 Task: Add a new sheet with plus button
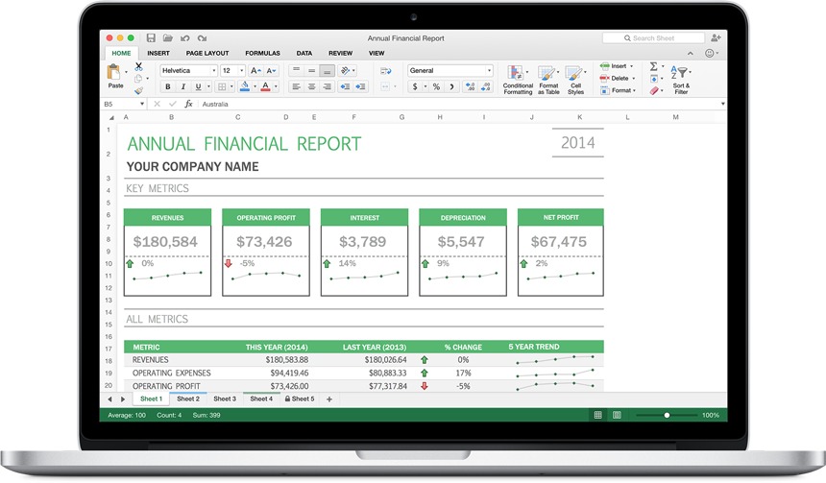329,398
